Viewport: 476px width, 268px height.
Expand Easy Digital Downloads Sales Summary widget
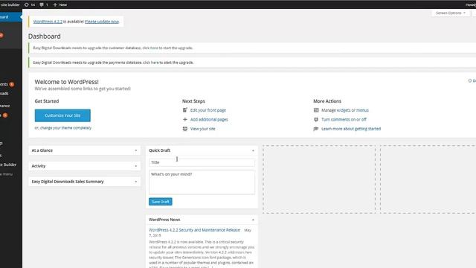tap(135, 182)
